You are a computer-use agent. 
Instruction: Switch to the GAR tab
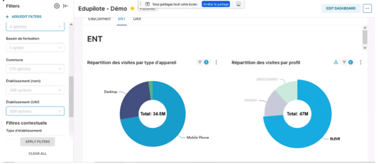pyautogui.click(x=137, y=19)
